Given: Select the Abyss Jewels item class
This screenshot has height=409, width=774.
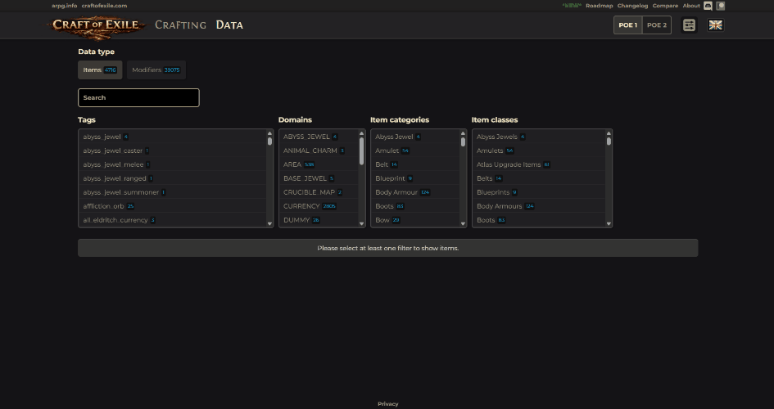Looking at the screenshot, I should 539,137.
